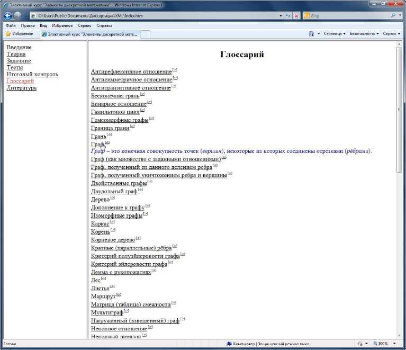Click the Кратные (параллельные) рёбра term
This screenshot has height=350, width=406.
[131, 248]
